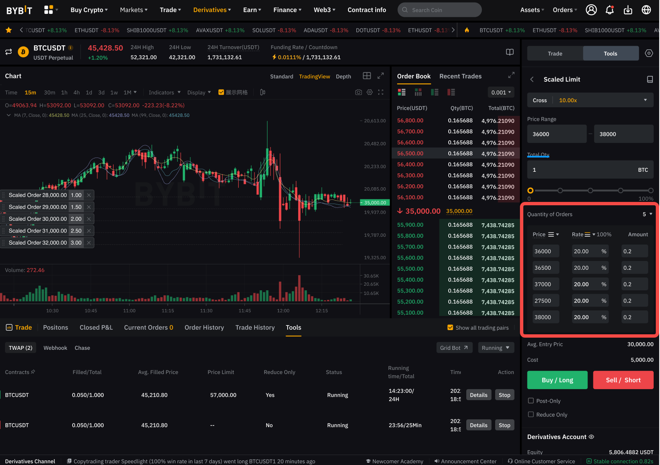This screenshot has width=660, height=465.
Task: Enable the Post-Only checkbox
Action: pyautogui.click(x=531, y=401)
